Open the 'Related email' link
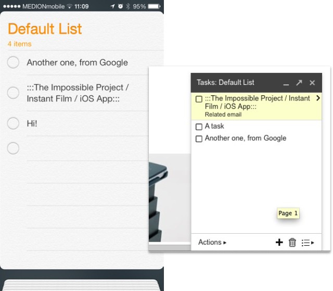Image resolution: width=333 pixels, height=291 pixels. [x=223, y=115]
